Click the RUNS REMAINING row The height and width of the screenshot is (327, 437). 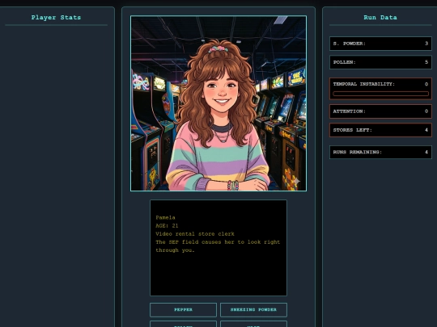coord(380,152)
